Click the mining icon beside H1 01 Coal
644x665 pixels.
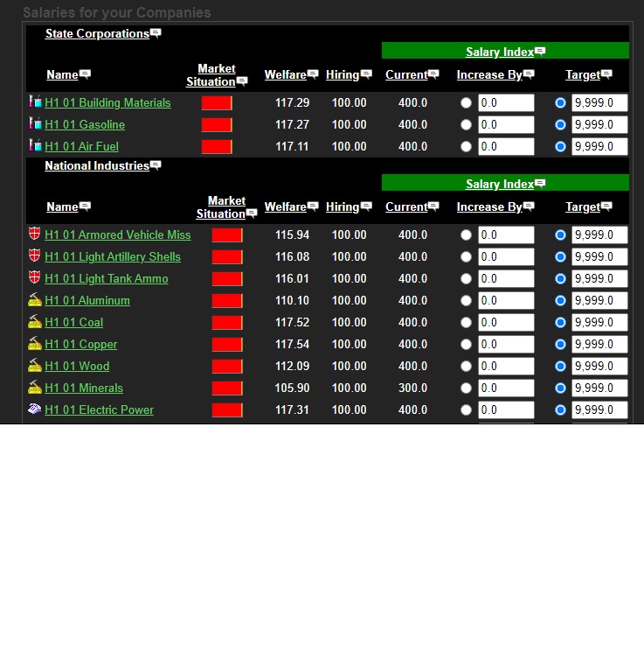(35, 321)
